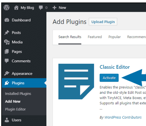This screenshot has width=146, height=126.
Task: Open the Classic Editor plugin thumbnail
Action: 76,81
